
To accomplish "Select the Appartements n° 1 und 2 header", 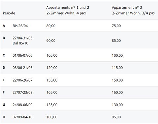I will pos(68,10).
